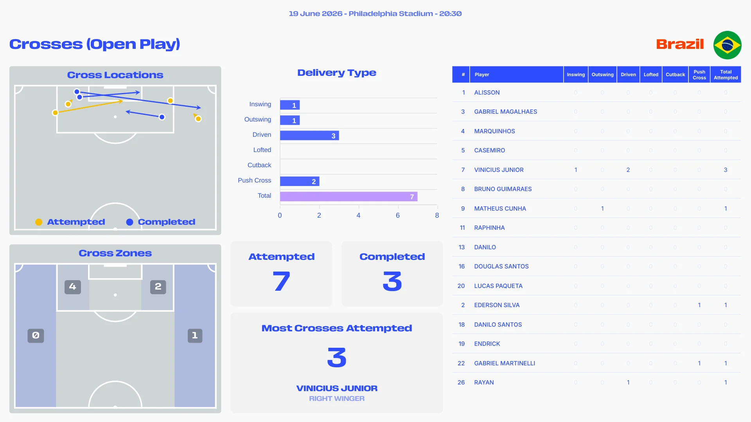Click the purple Total bar in the chart
The image size is (751, 422).
pos(349,196)
